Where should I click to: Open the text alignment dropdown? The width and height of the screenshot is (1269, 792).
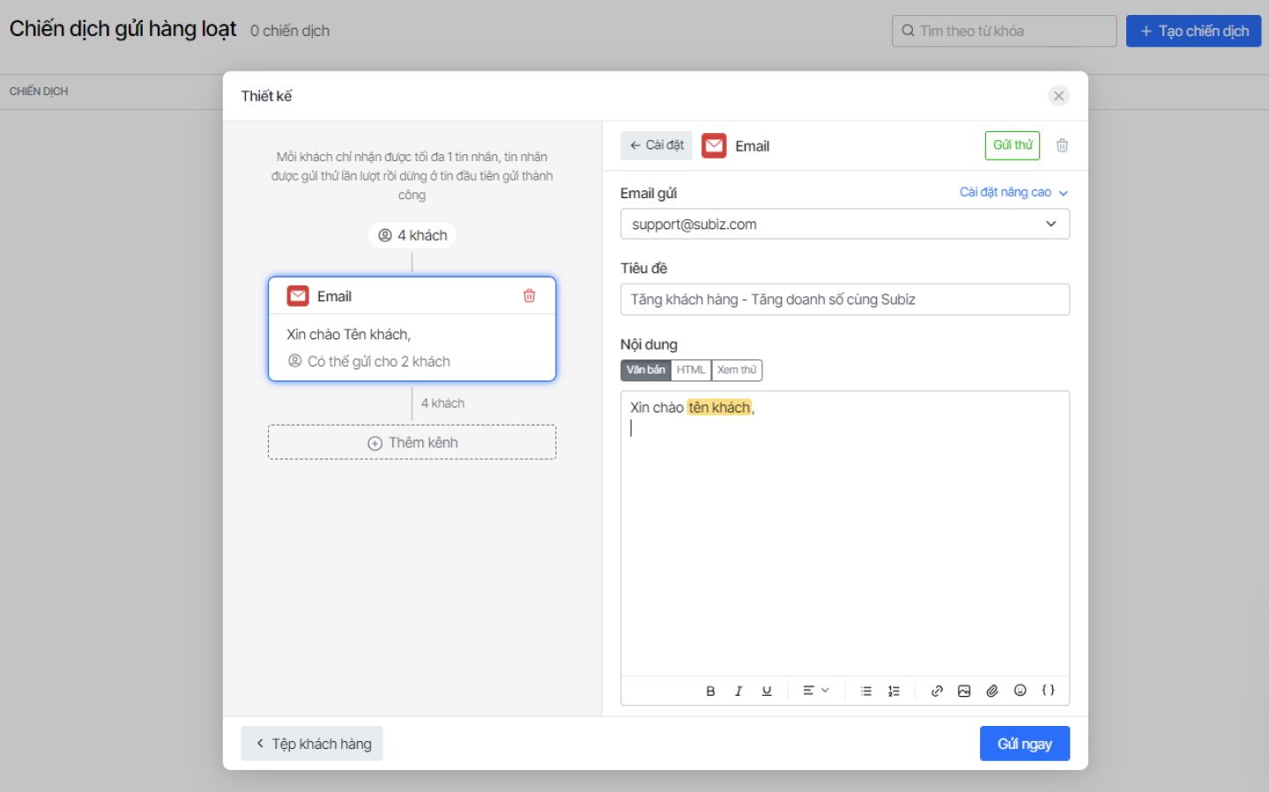(815, 692)
